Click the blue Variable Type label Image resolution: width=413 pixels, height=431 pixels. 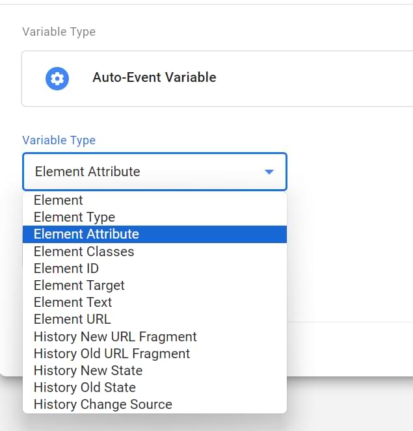click(59, 140)
